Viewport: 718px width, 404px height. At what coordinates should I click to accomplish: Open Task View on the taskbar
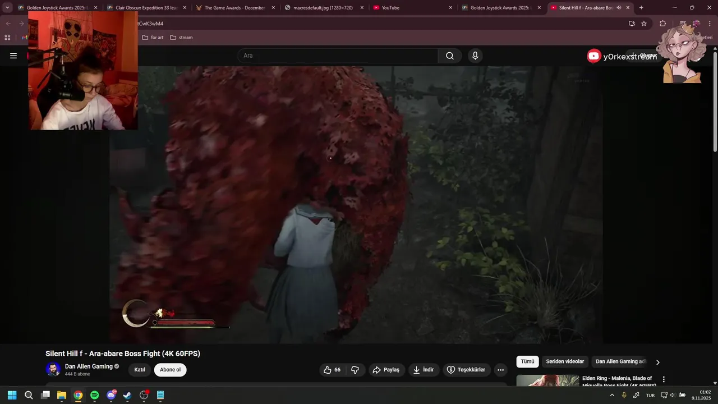[45, 395]
